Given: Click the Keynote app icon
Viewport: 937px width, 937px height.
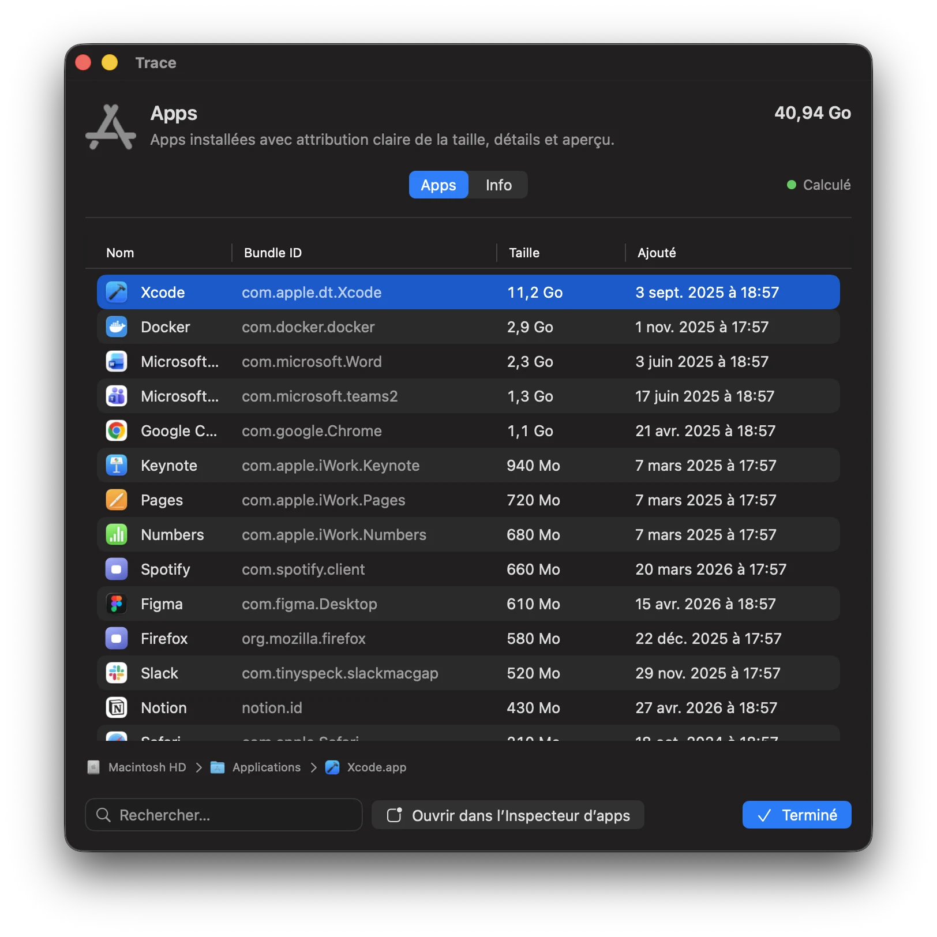Looking at the screenshot, I should pyautogui.click(x=117, y=466).
